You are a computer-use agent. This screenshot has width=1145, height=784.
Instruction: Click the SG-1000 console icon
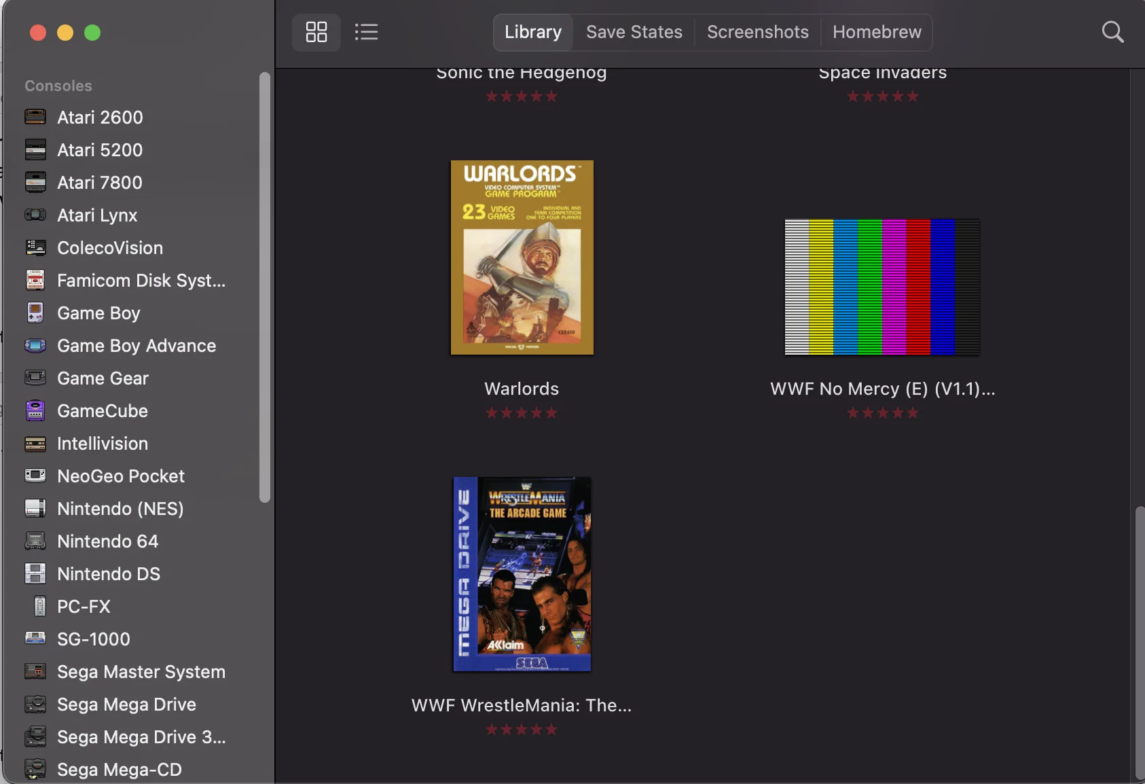coord(35,639)
